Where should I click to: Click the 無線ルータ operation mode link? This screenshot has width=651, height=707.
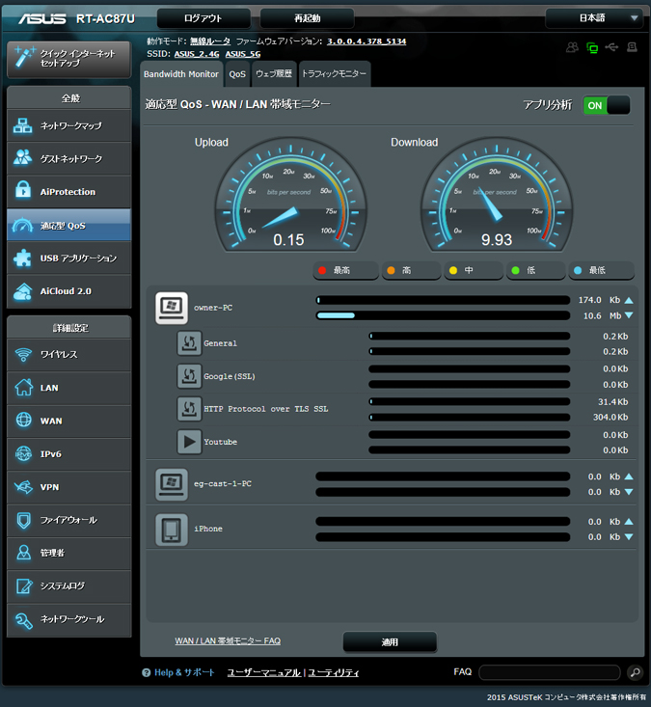point(210,41)
